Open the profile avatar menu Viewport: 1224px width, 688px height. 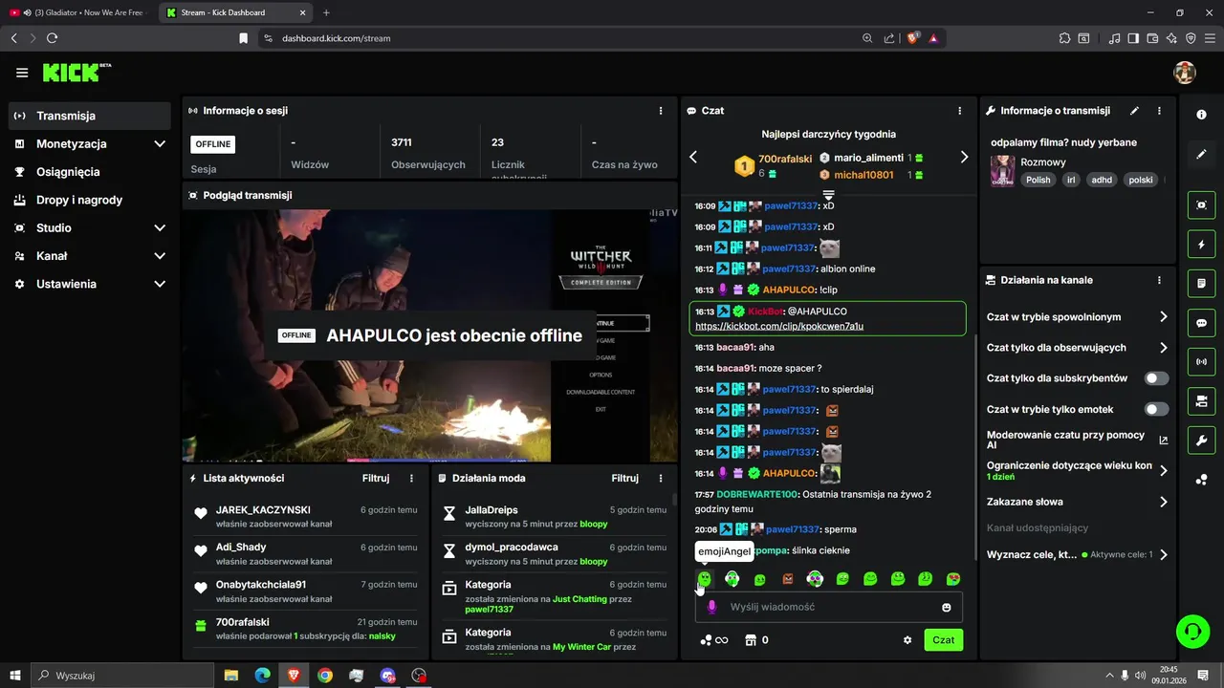(1185, 73)
